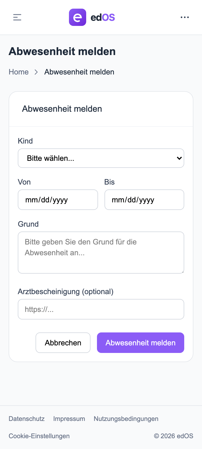
Task: Open the Nutzungsbedingungen page
Action: coord(126,419)
